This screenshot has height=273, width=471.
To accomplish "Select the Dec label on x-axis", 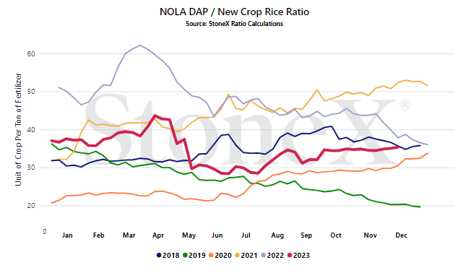I will tap(402, 235).
